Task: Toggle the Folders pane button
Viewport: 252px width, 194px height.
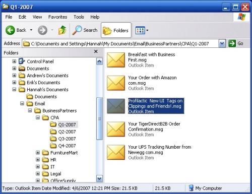Action: point(116,30)
